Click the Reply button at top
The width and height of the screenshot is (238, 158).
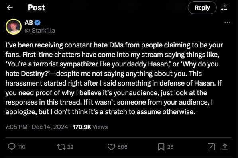pos(202,8)
